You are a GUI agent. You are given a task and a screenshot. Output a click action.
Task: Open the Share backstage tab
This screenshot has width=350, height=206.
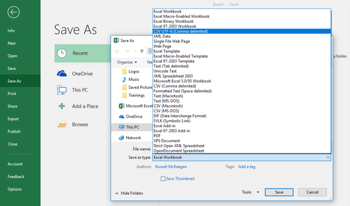click(x=20, y=106)
